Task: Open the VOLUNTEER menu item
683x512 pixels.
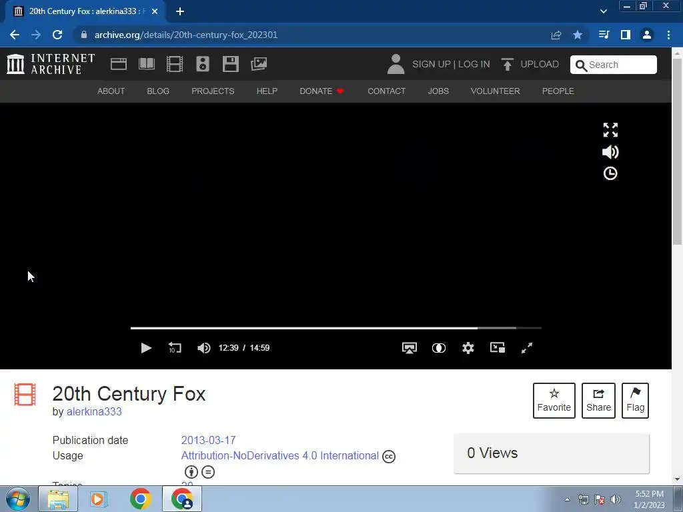Action: [x=496, y=91]
